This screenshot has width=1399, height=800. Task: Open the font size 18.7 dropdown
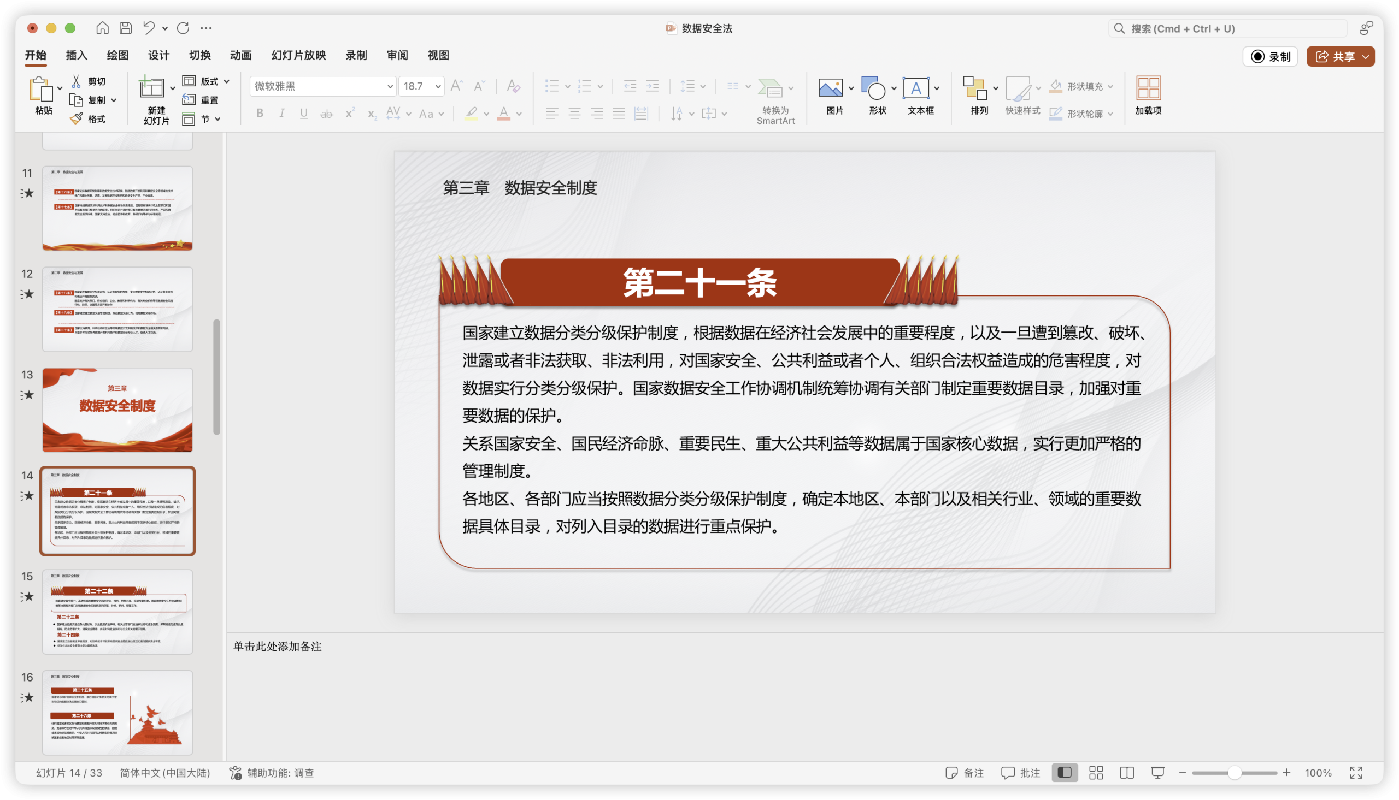pos(438,86)
